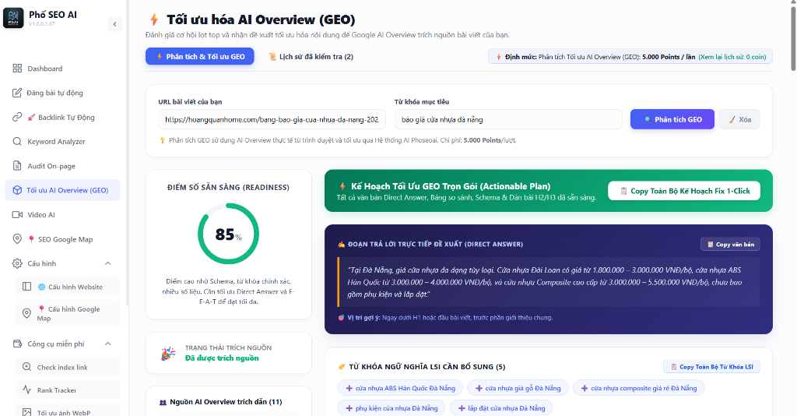
Task: Click the search icon beside Check index link
Action: click(27, 367)
